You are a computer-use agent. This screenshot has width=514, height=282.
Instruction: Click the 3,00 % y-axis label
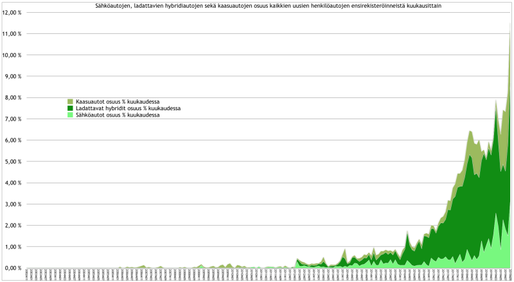click(13, 204)
